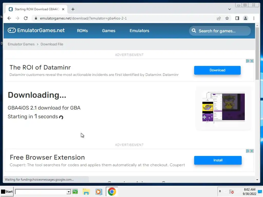Viewport: 263px width, 197px height.
Task: Reload the current page
Action: [26, 18]
